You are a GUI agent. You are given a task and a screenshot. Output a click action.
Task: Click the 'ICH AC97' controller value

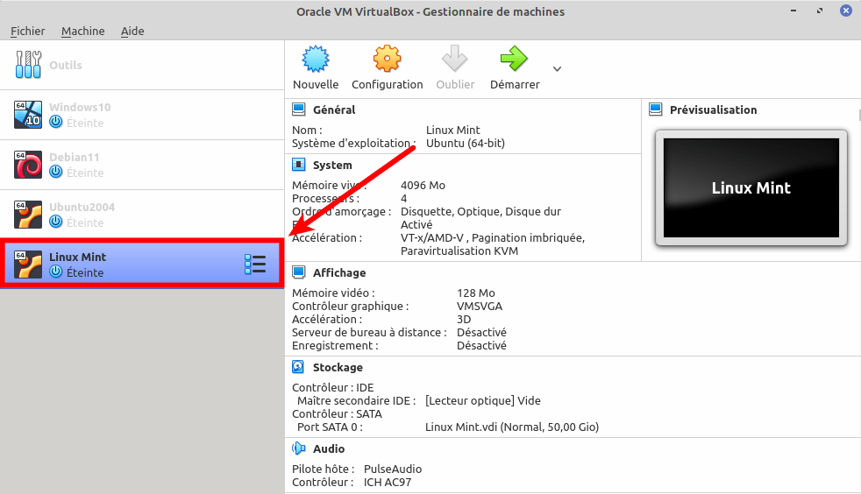[x=388, y=483]
